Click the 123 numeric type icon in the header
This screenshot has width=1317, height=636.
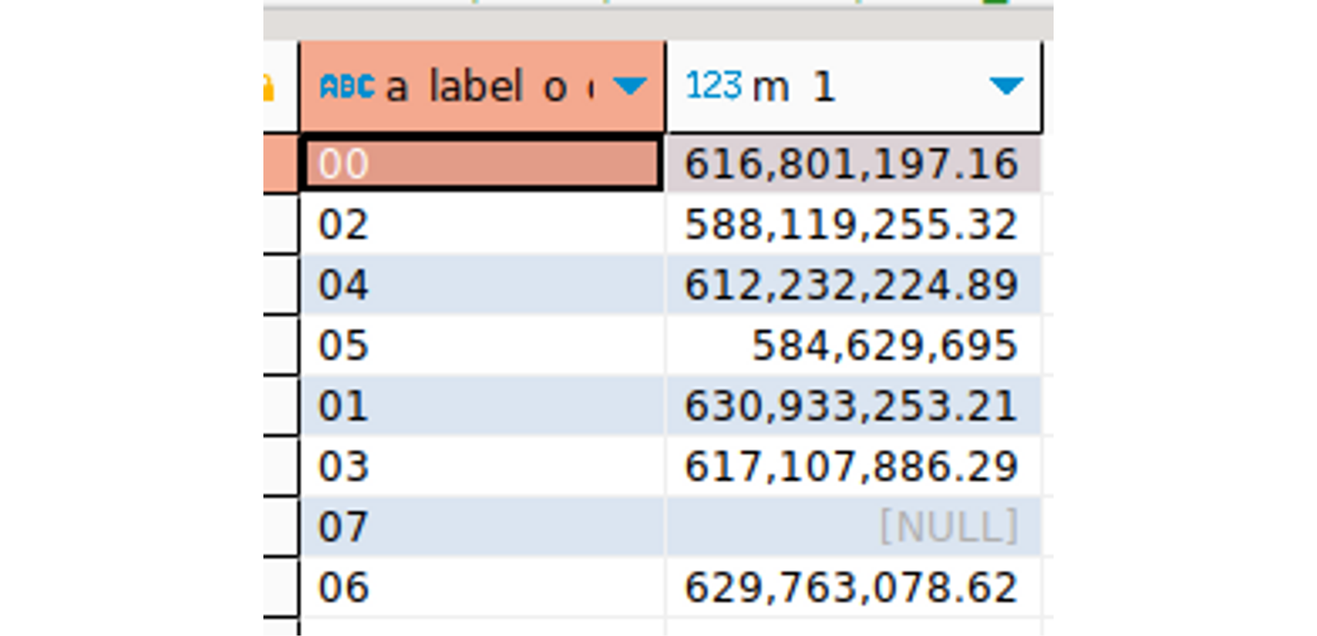714,86
